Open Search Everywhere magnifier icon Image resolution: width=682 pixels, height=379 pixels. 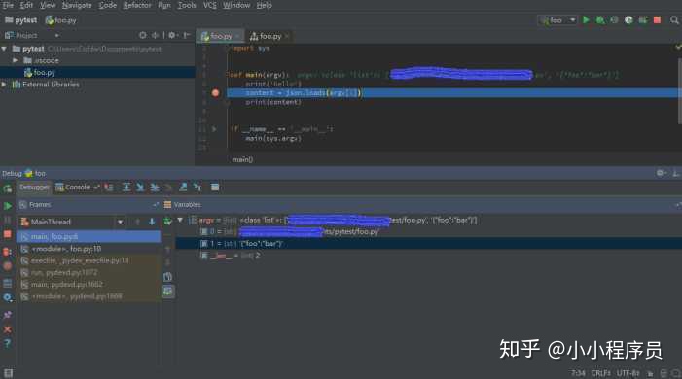[x=674, y=20]
